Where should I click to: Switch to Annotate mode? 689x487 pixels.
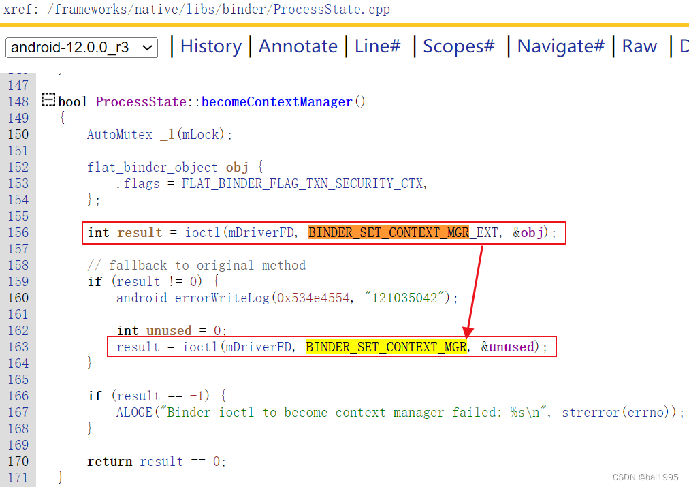coord(298,46)
